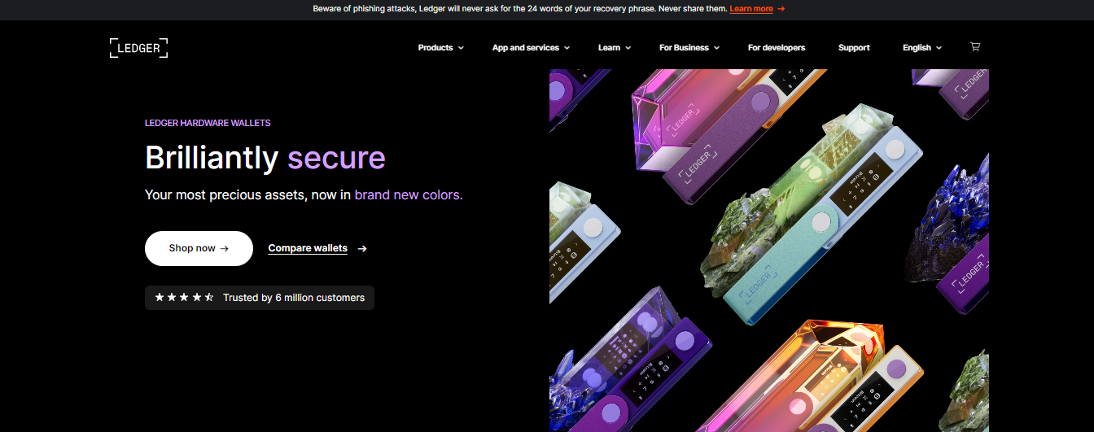Click LEDGER HARDWARE WALLETS label
The height and width of the screenshot is (432, 1094).
tap(208, 123)
